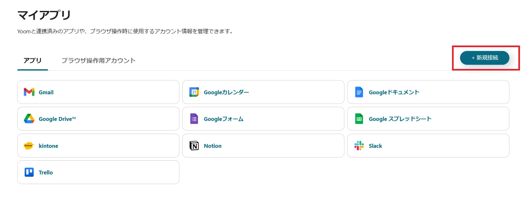The width and height of the screenshot is (527, 202).
Task: Click the Slack logo icon
Action: click(x=359, y=146)
